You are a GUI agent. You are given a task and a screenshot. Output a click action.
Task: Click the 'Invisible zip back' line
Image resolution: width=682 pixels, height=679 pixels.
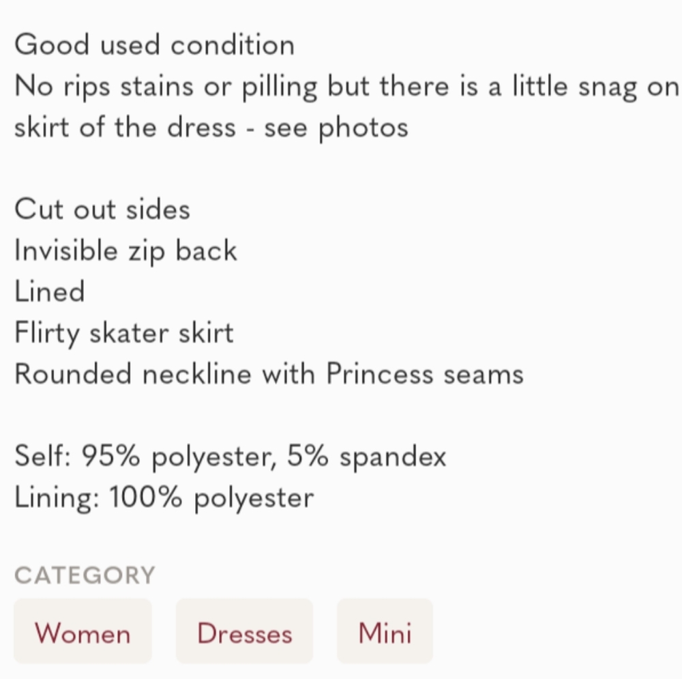pos(125,250)
